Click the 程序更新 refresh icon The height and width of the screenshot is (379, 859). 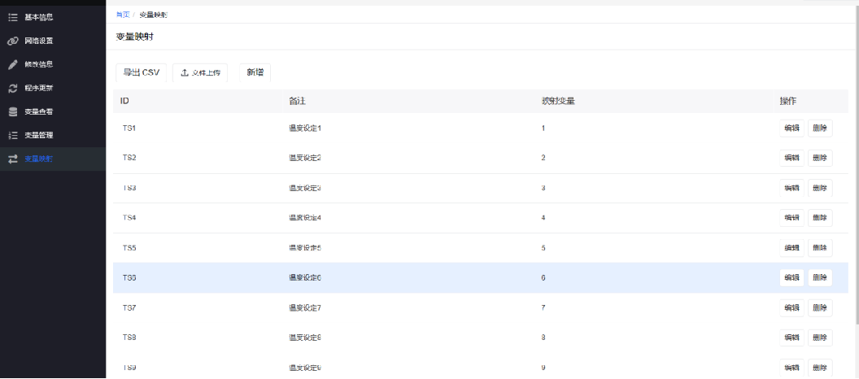[13, 88]
